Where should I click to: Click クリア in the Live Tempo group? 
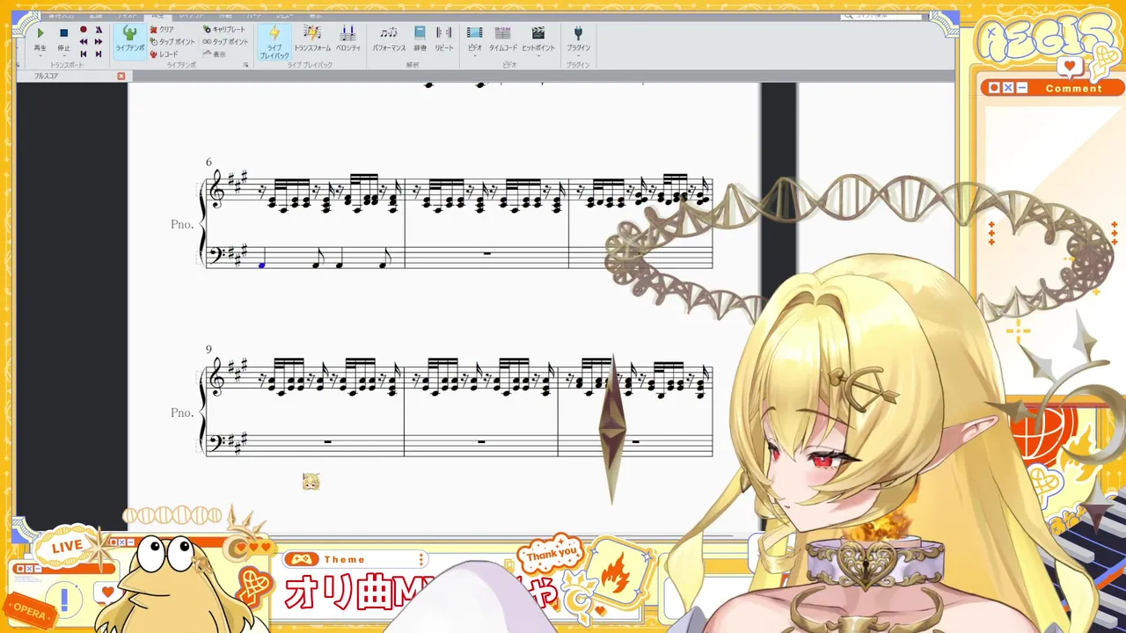click(x=162, y=29)
